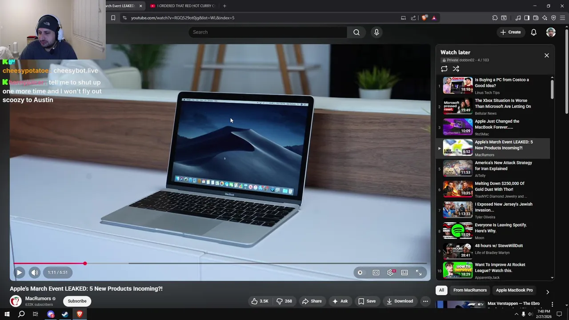Open the Brave Rewards triangle icon
Image resolution: width=569 pixels, height=320 pixels.
434,18
